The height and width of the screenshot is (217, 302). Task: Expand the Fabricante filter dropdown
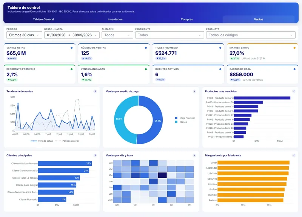[x=169, y=35]
